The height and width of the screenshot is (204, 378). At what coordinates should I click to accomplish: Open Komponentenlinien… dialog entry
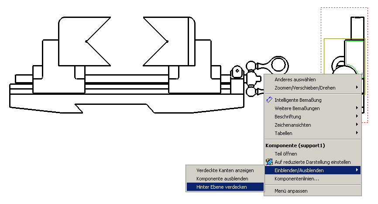313,179
